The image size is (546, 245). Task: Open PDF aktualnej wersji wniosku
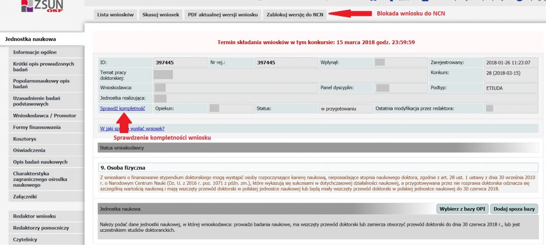(x=223, y=15)
